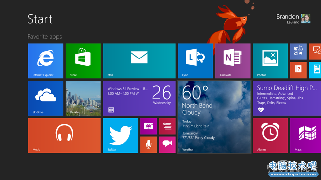Launch the green Store tile
Image resolution: width=321 pixels, height=180 pixels.
tap(83, 61)
